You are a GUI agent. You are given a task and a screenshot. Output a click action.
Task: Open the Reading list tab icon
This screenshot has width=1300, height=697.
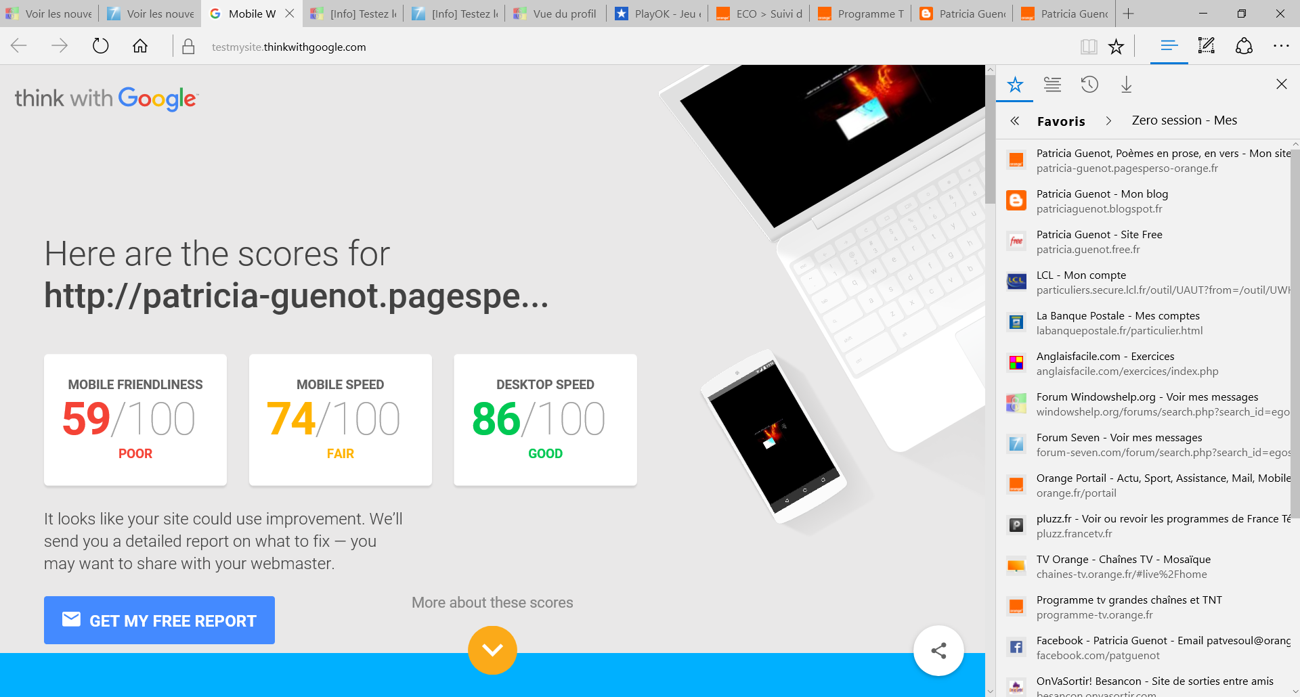[1052, 85]
